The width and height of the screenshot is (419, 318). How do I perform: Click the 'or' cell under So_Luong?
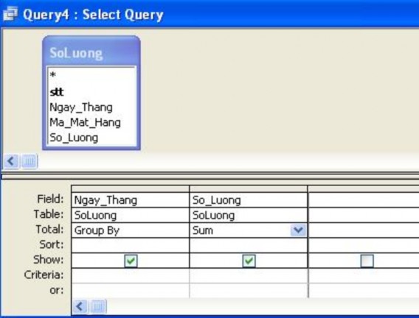[249, 290]
